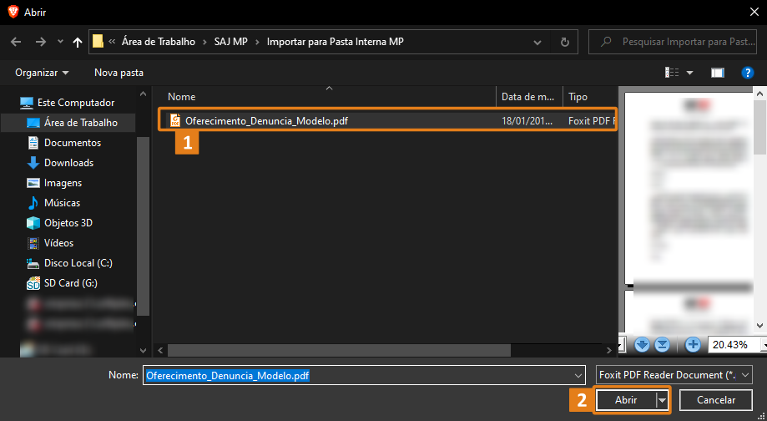
Task: Jump to last page in PDF preview
Action: pos(662,344)
